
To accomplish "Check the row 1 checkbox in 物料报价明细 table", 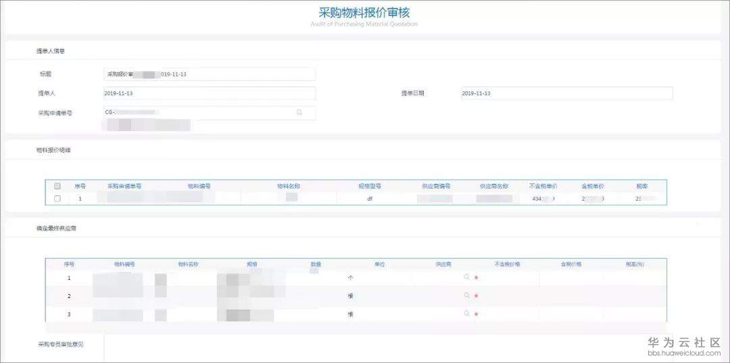I will tap(57, 198).
